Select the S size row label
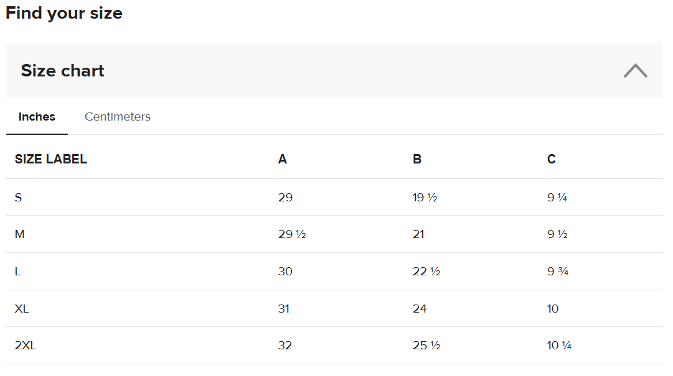The image size is (673, 376). coord(19,198)
